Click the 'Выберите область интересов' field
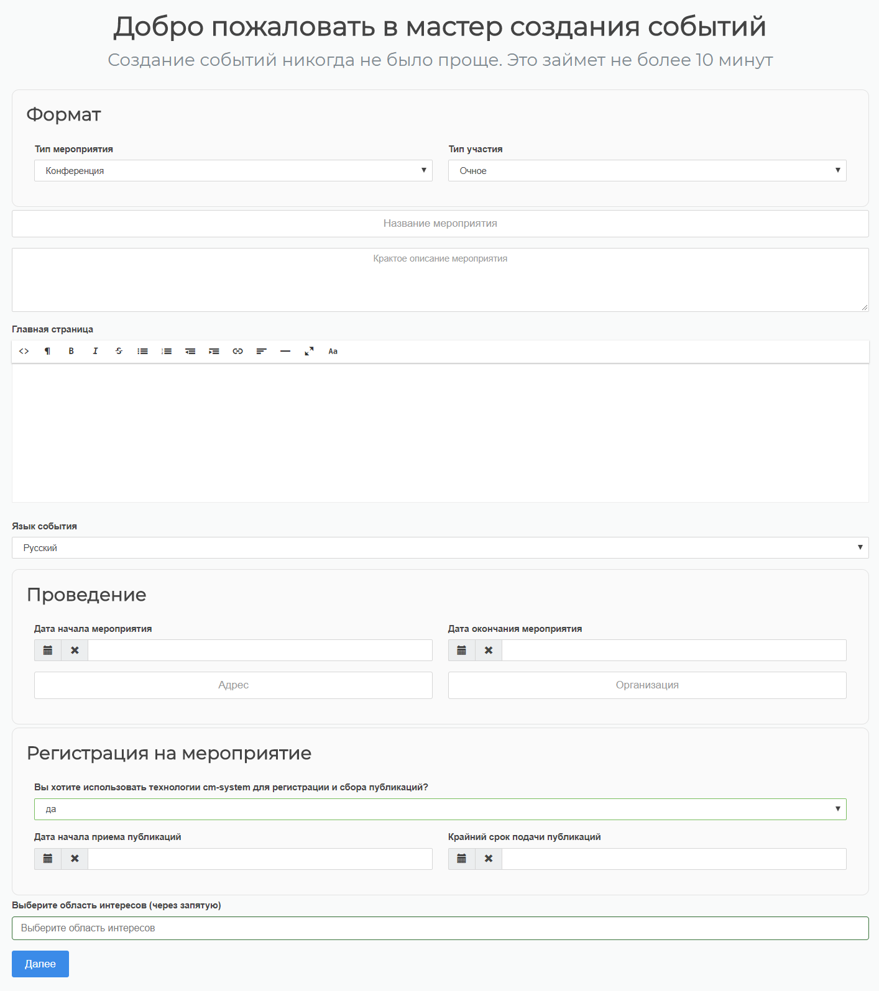The image size is (879, 991). (440, 928)
